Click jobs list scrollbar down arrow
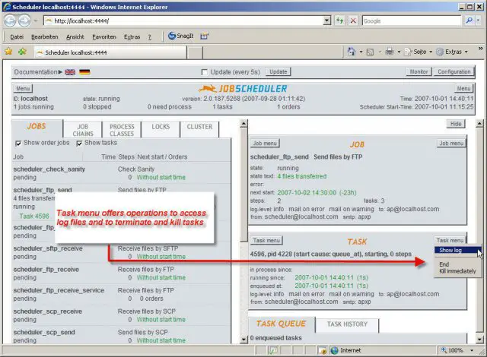Screen dimensions: 487x357 pos(243,340)
